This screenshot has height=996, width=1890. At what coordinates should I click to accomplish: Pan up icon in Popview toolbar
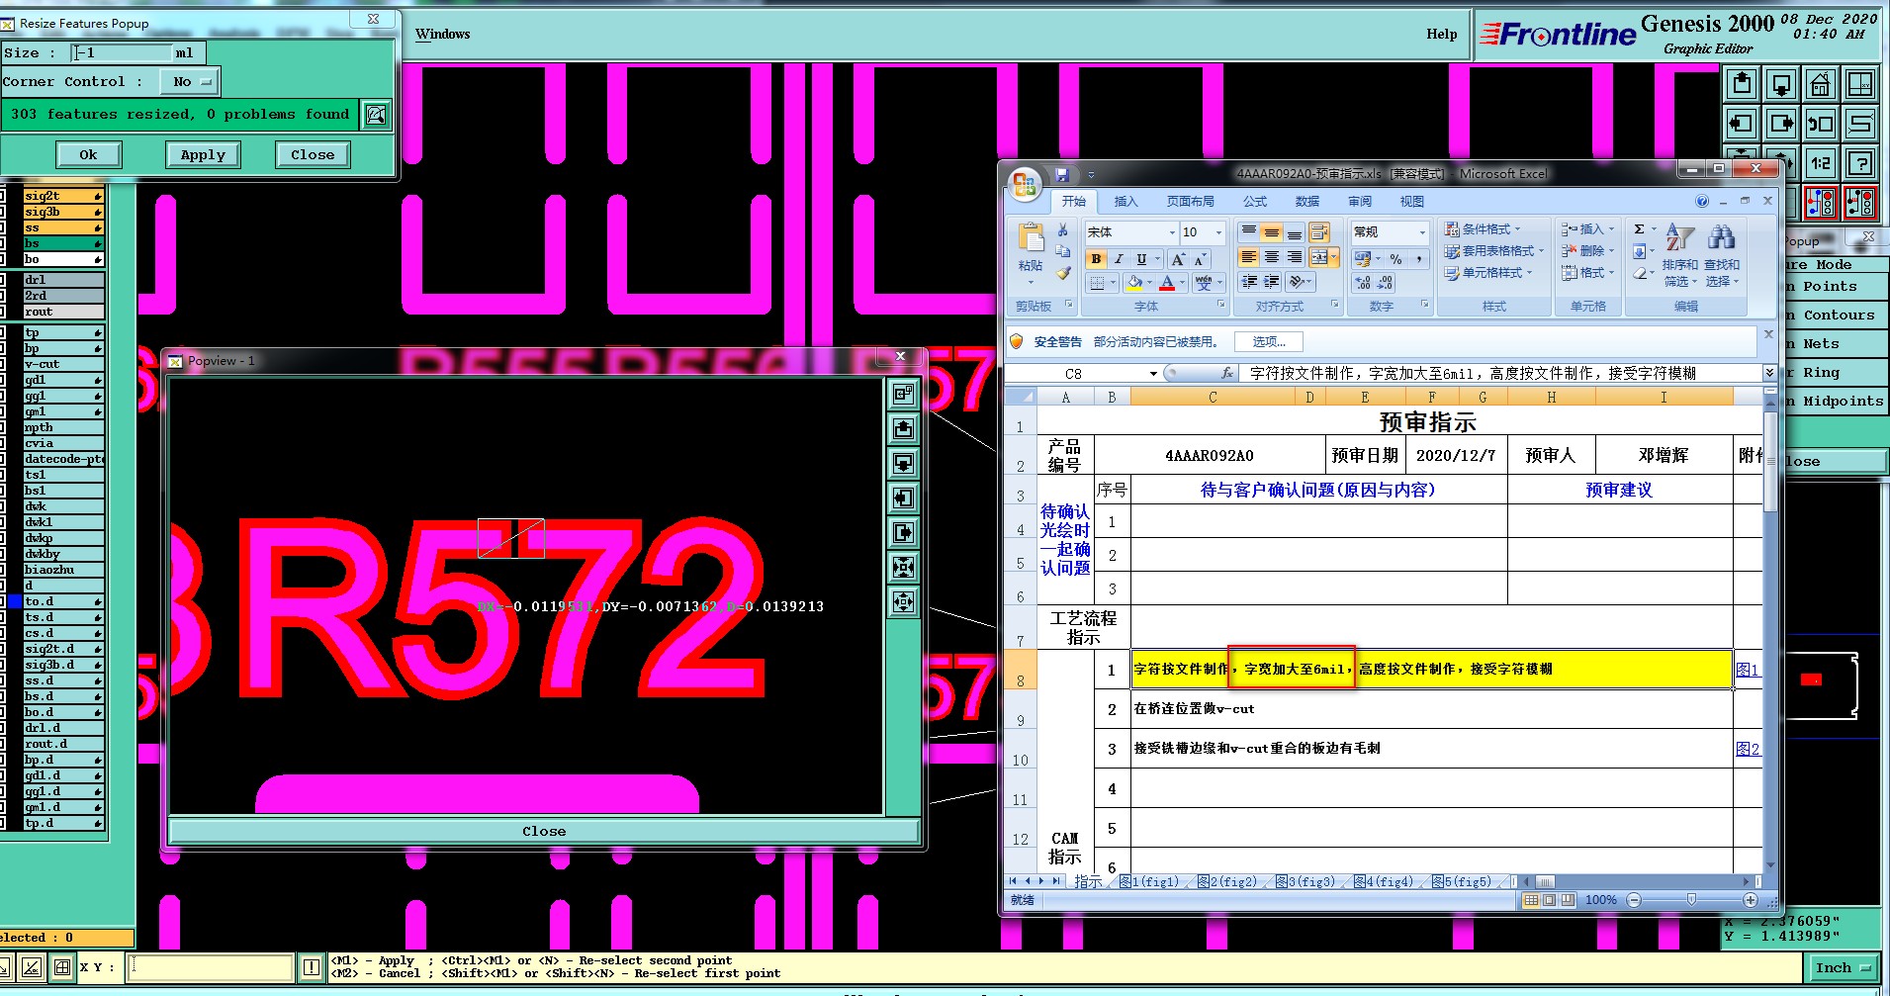[x=903, y=428]
